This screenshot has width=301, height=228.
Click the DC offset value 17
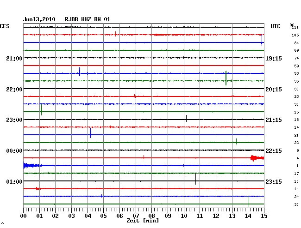click(296, 174)
